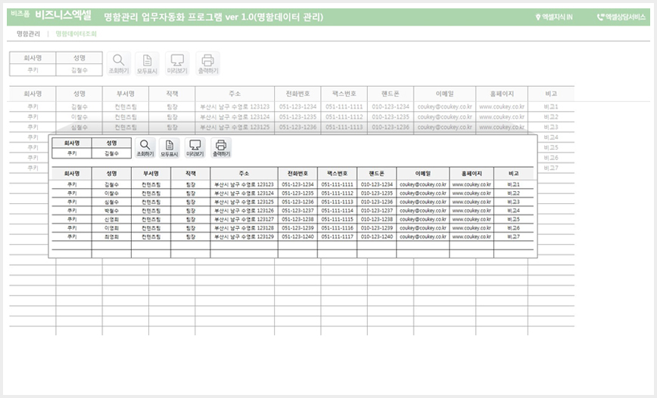
Task: Click the 조회하기 search icon in the overlay
Action: (145, 148)
